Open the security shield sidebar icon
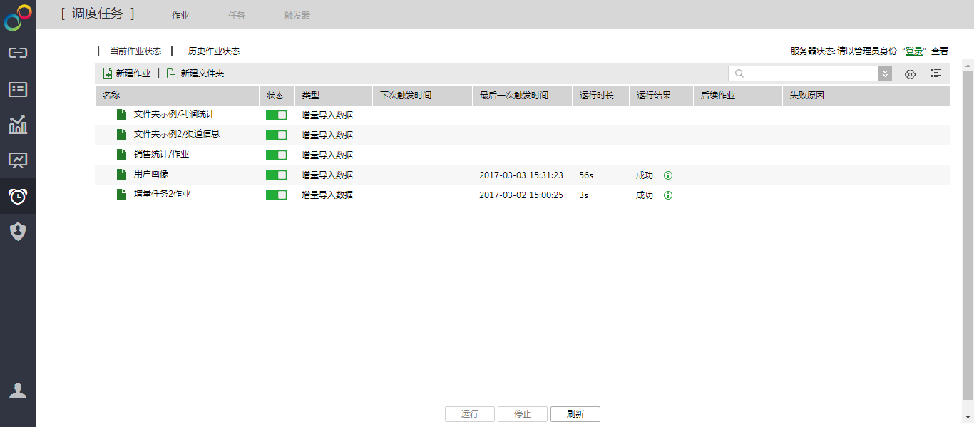This screenshot has width=974, height=427. point(18,231)
